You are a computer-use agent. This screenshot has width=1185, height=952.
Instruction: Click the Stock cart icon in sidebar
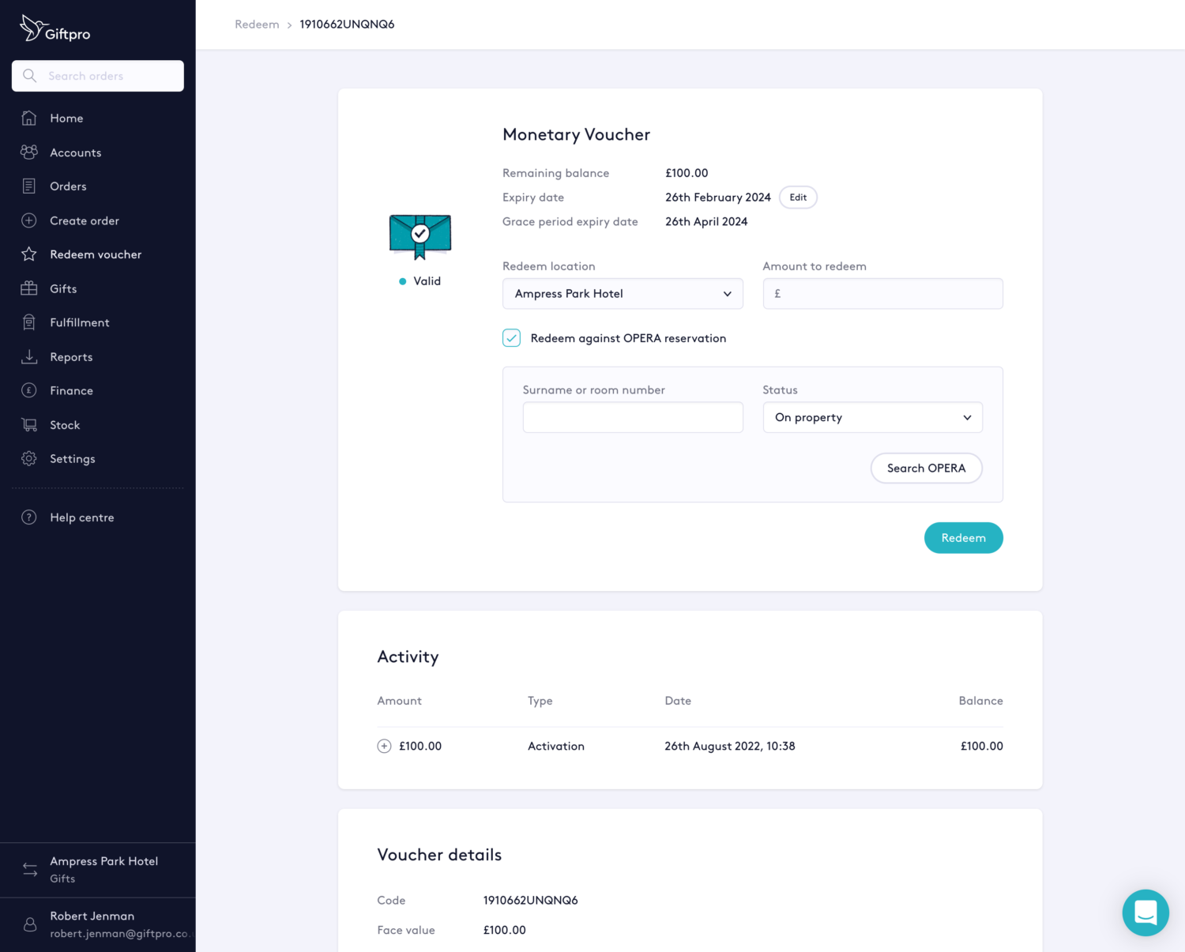click(29, 425)
